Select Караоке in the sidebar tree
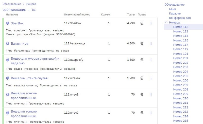This screenshot has width=203, height=124. (x=175, y=13)
